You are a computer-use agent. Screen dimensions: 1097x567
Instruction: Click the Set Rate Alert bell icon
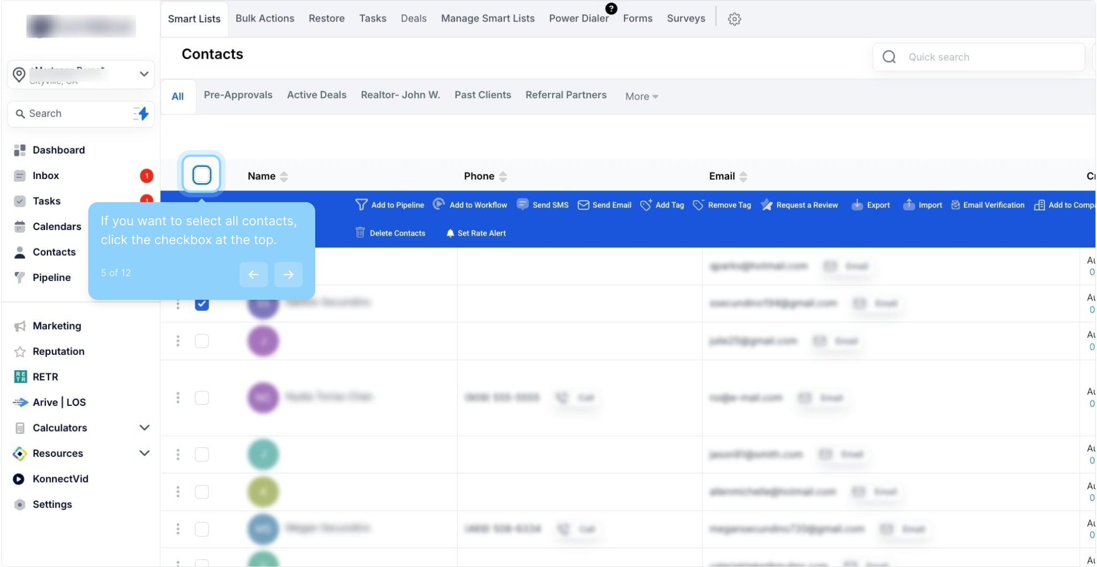coord(450,233)
